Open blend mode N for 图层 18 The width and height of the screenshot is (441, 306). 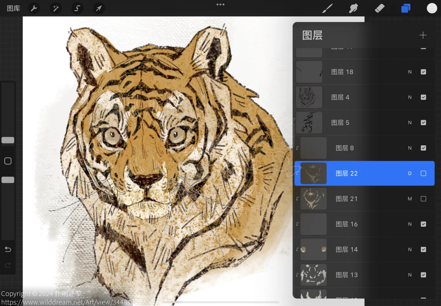point(410,72)
